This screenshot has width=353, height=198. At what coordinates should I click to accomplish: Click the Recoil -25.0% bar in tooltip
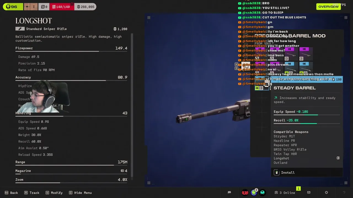point(307,123)
